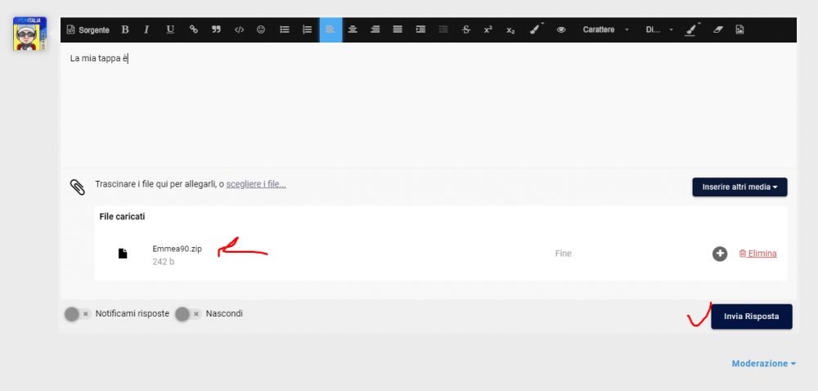Open the text color brush picker
This screenshot has height=391, width=818.
click(x=537, y=30)
